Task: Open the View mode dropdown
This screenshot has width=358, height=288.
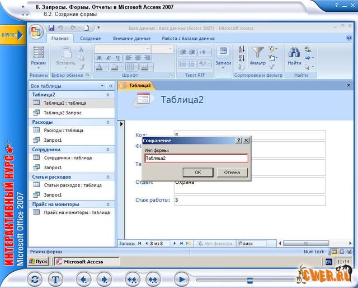Action: (x=39, y=63)
